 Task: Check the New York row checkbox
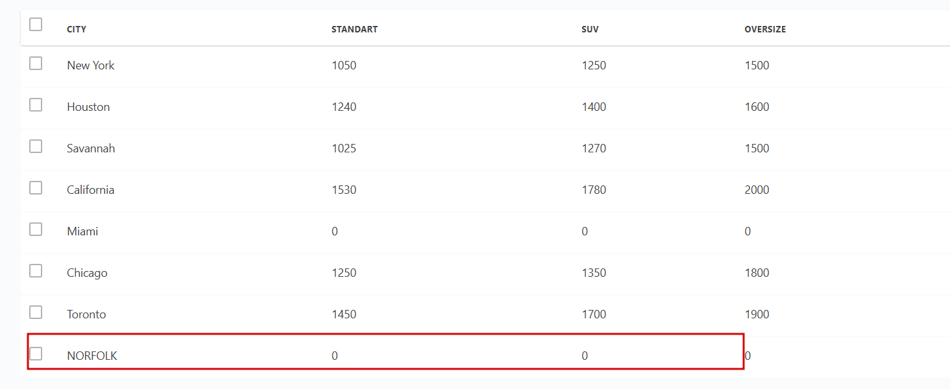pos(36,64)
